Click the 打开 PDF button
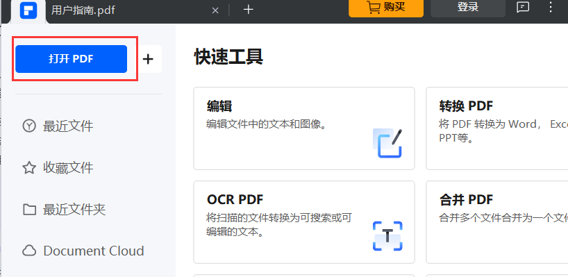Screen dimensions: 568x277 click(x=71, y=59)
